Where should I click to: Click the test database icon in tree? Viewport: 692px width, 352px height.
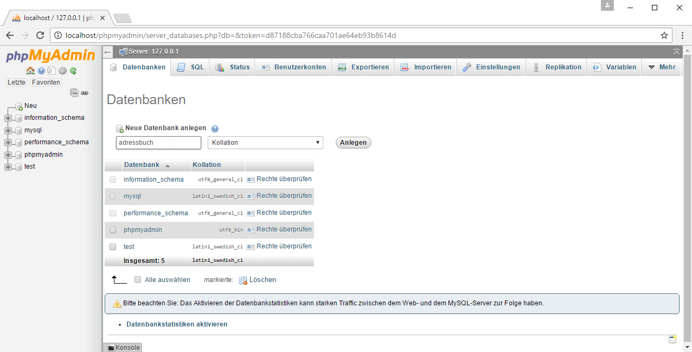coord(18,167)
